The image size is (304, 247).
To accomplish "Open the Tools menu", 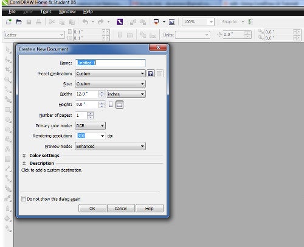I will click(46, 12).
